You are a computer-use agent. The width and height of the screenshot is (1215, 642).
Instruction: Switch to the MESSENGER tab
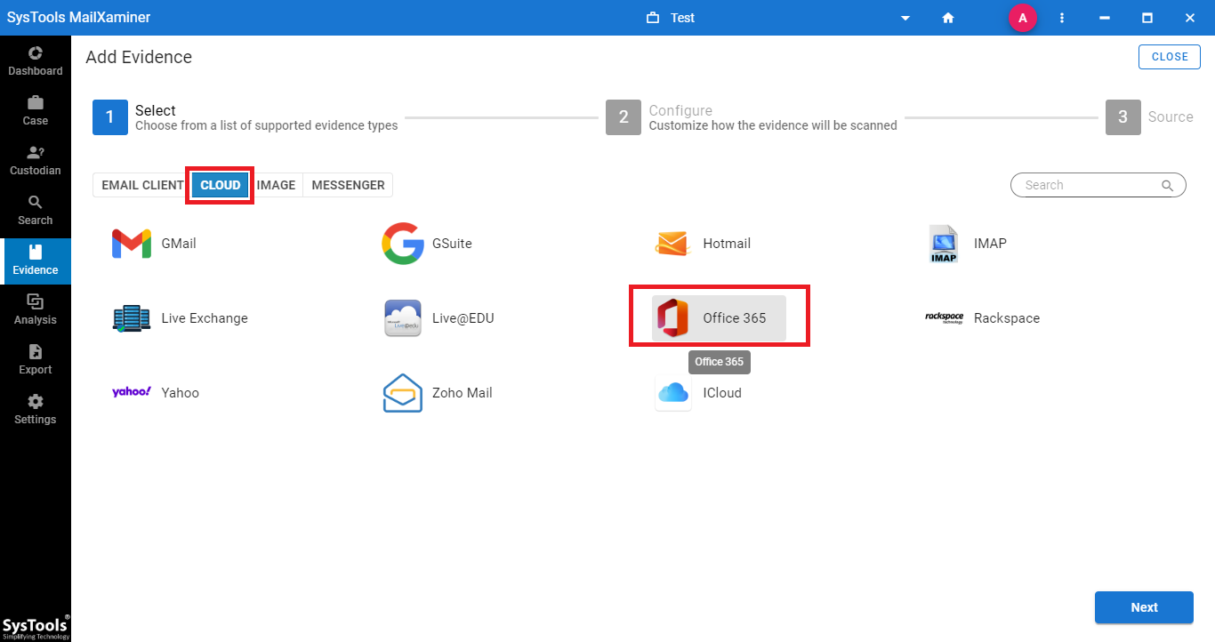(x=348, y=185)
